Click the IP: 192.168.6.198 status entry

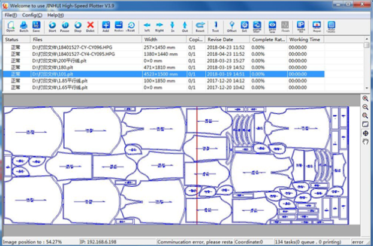pos(98,242)
